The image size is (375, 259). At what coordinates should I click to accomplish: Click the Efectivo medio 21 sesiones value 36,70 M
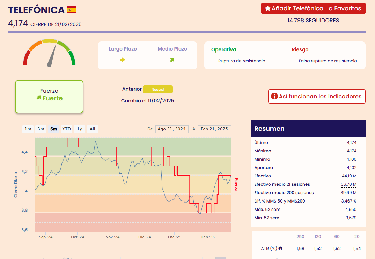(x=349, y=184)
